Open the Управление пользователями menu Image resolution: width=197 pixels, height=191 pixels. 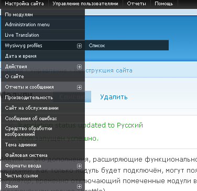click(85, 4)
